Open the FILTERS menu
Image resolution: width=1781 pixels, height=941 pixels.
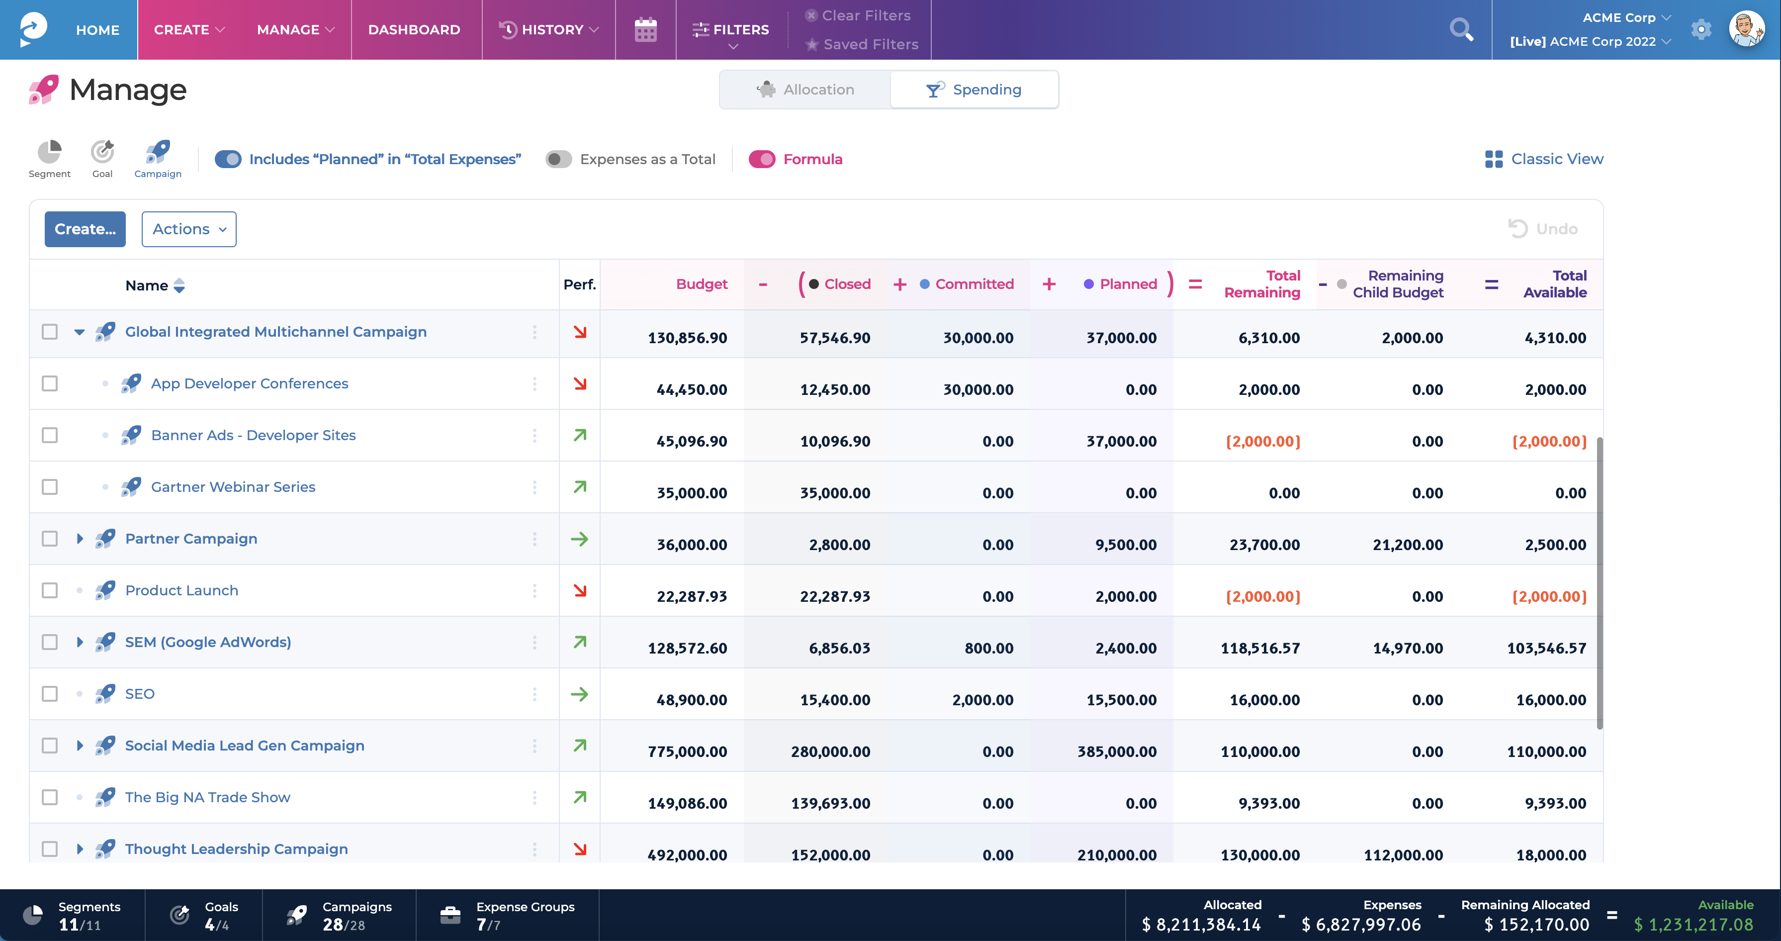pyautogui.click(x=731, y=33)
